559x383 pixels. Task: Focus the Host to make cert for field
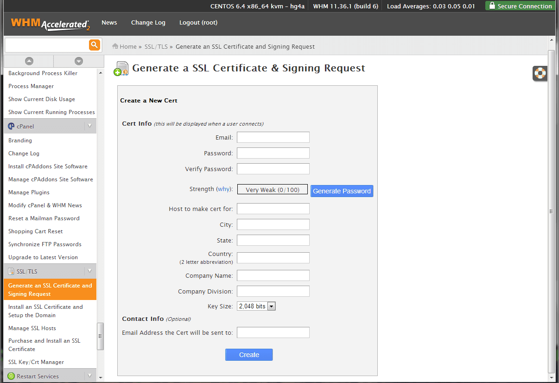tap(273, 209)
